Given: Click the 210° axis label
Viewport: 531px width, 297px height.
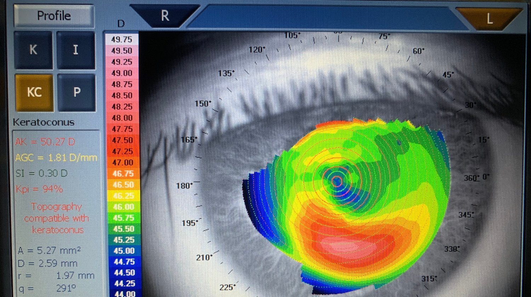Looking at the screenshot, I should coord(205,257).
